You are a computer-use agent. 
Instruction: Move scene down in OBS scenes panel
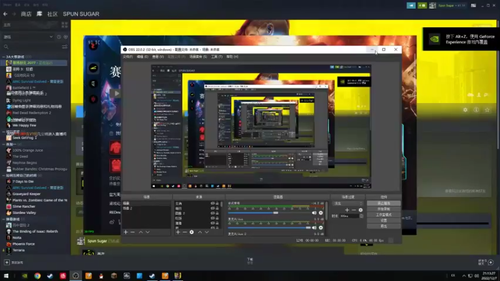pos(147,232)
